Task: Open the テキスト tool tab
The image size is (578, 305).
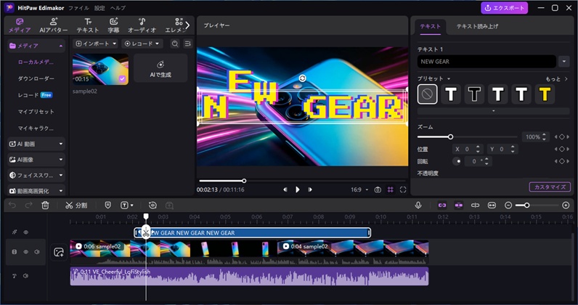Action: 88,25
